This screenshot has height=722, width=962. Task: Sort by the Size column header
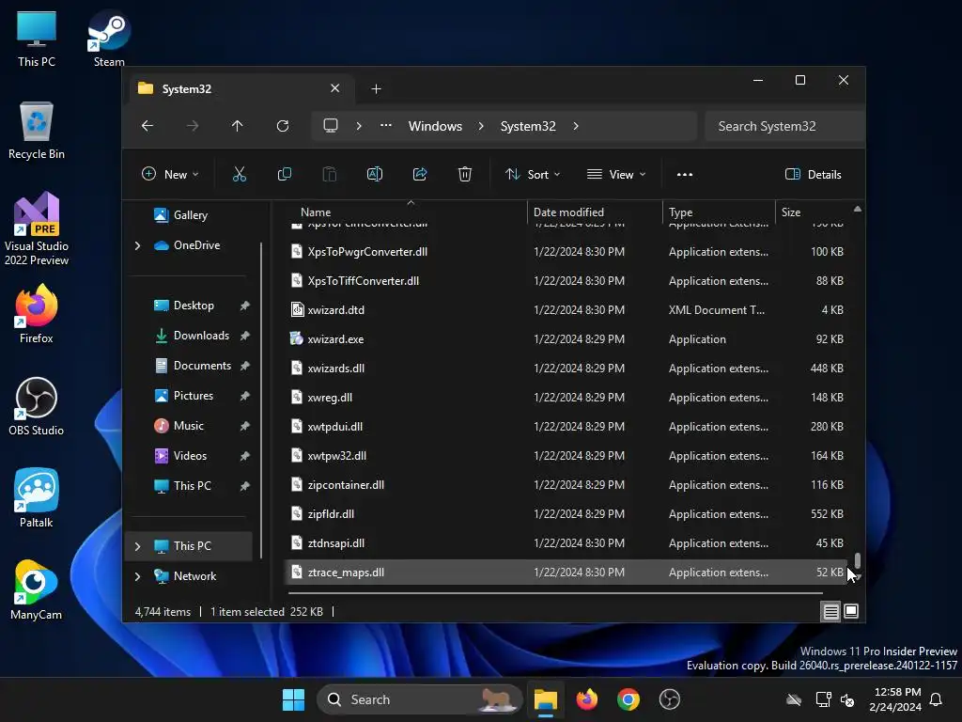coord(813,212)
